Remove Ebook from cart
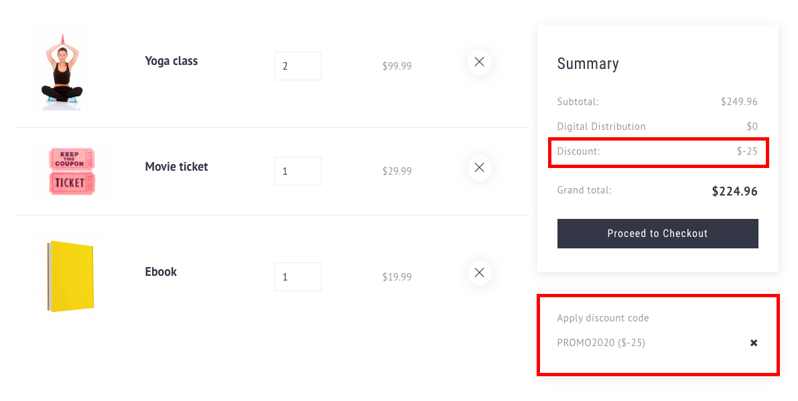Screen dimensions: 798x401 pos(479,272)
